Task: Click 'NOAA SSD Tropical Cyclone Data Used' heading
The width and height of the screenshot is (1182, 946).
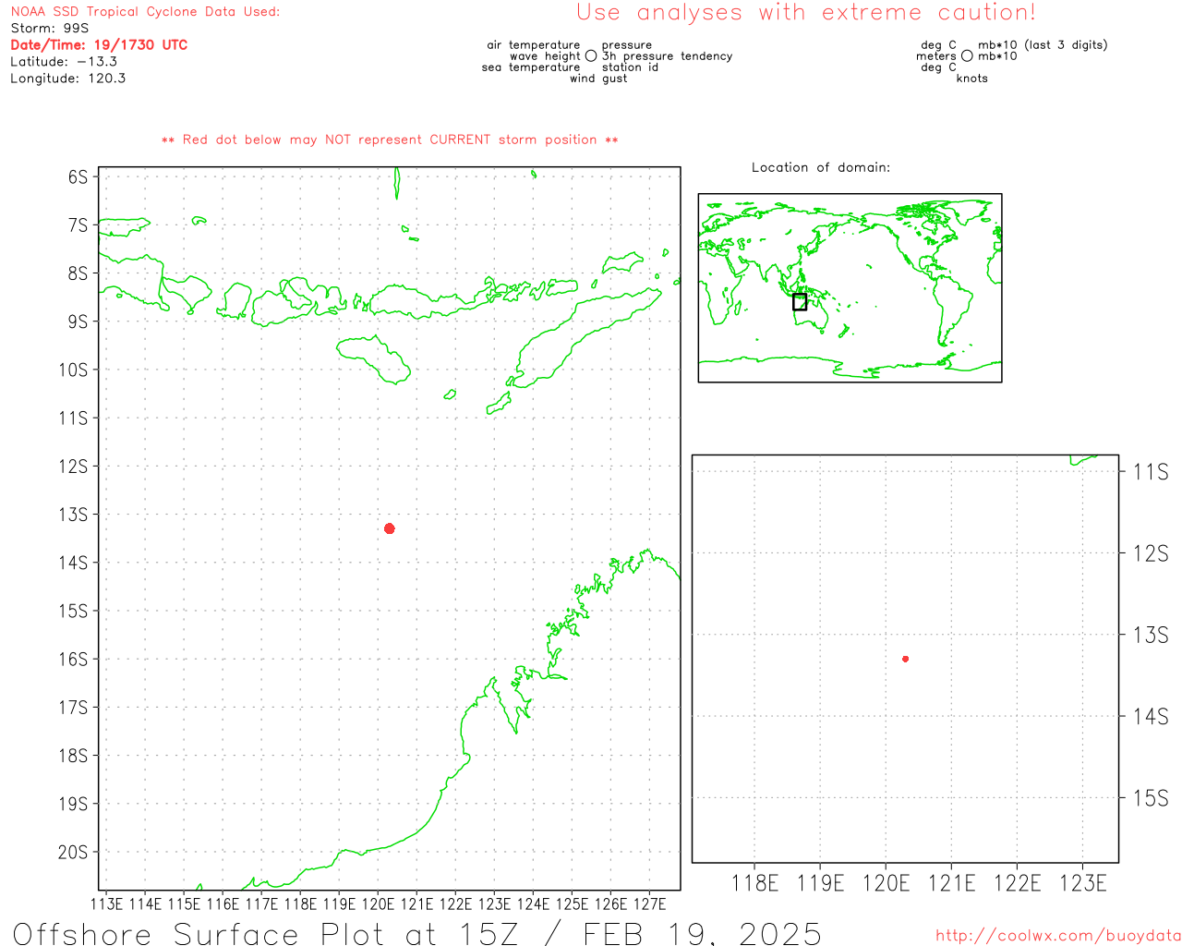Action: point(145,11)
